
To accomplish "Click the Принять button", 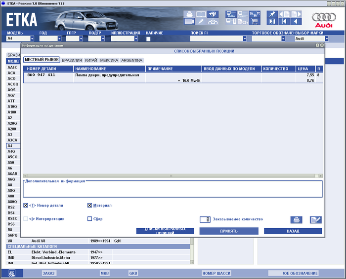I will [x=229, y=231].
